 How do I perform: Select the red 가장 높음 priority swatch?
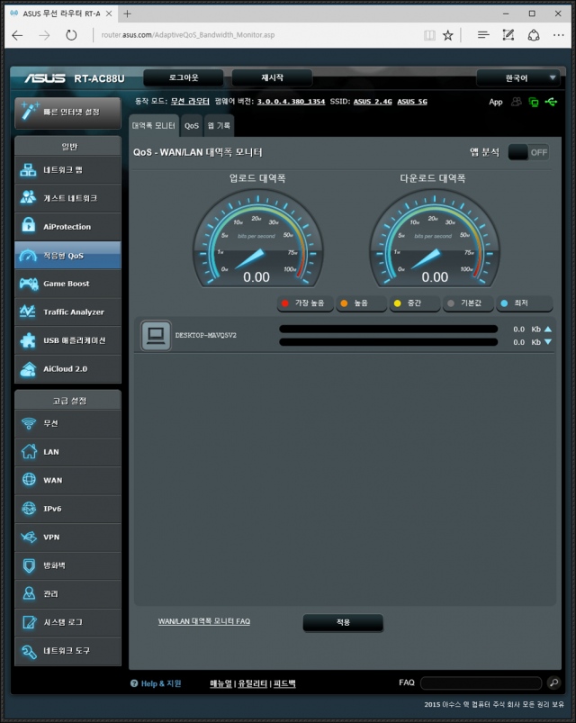pos(284,303)
